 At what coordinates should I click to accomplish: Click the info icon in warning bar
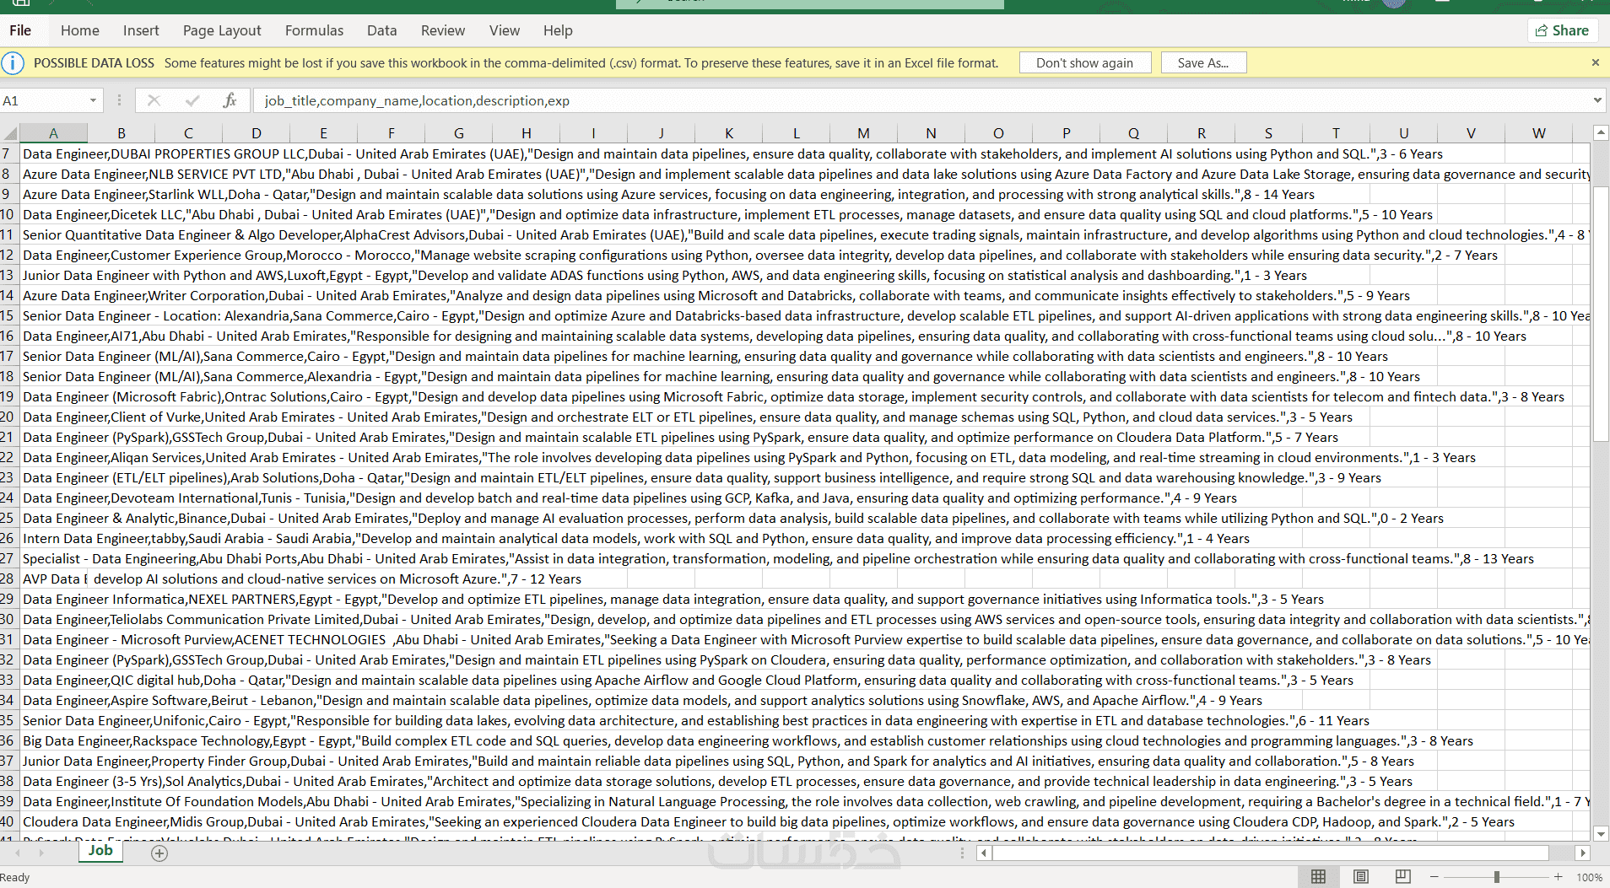pos(13,63)
